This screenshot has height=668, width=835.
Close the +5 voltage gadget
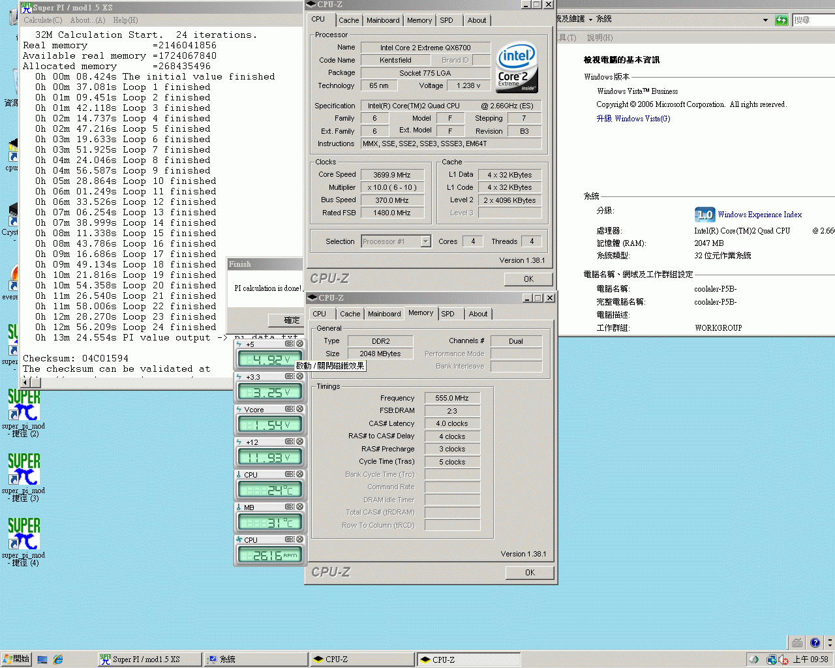[x=299, y=344]
